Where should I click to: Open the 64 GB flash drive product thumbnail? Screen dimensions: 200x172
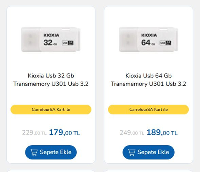(148, 40)
